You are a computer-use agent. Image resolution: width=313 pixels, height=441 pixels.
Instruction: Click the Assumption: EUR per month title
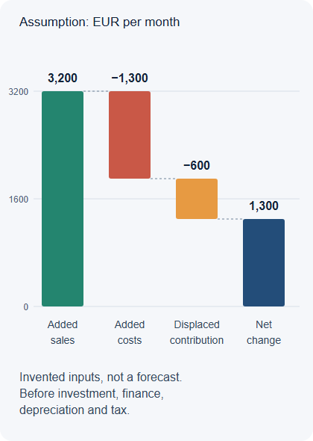click(x=100, y=22)
